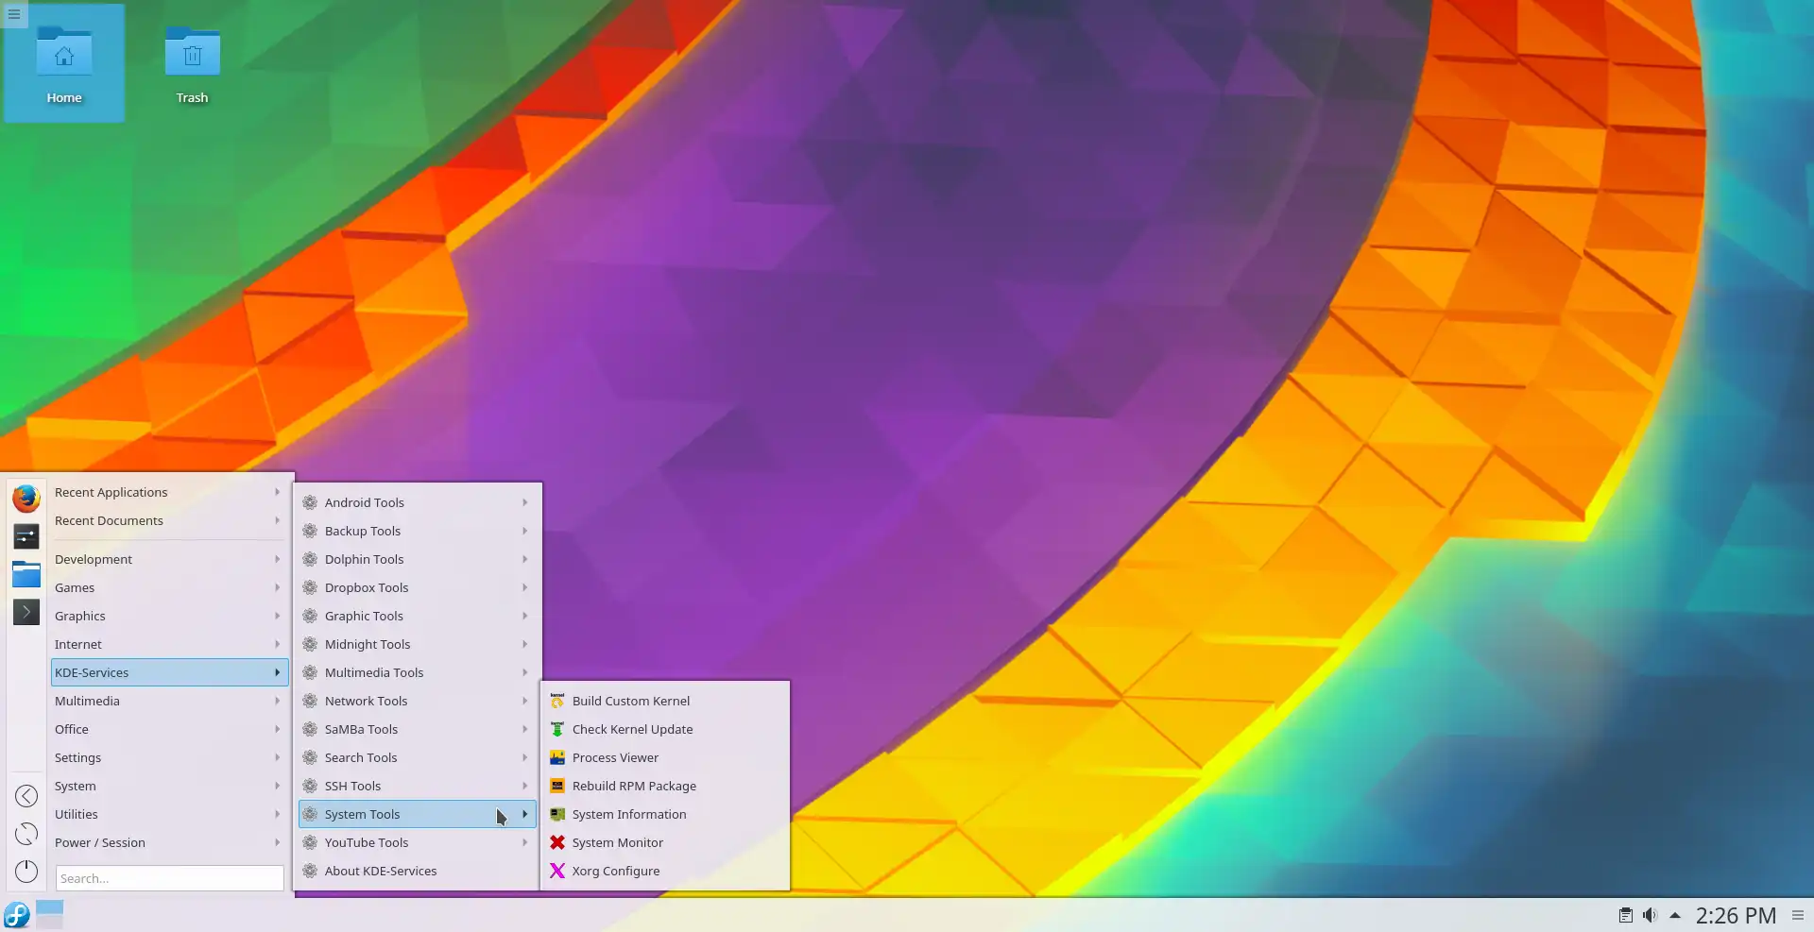Open Network Tools submenu

point(417,701)
